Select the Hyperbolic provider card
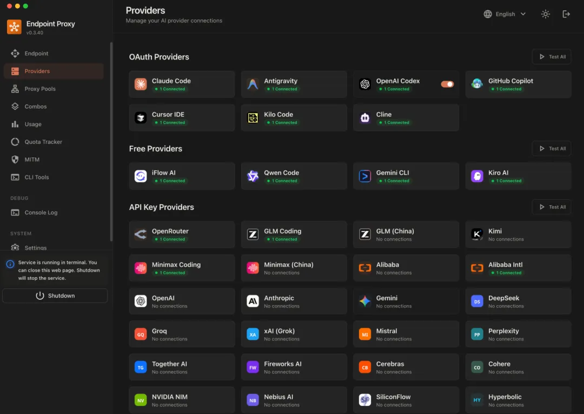The image size is (584, 414). (518, 400)
